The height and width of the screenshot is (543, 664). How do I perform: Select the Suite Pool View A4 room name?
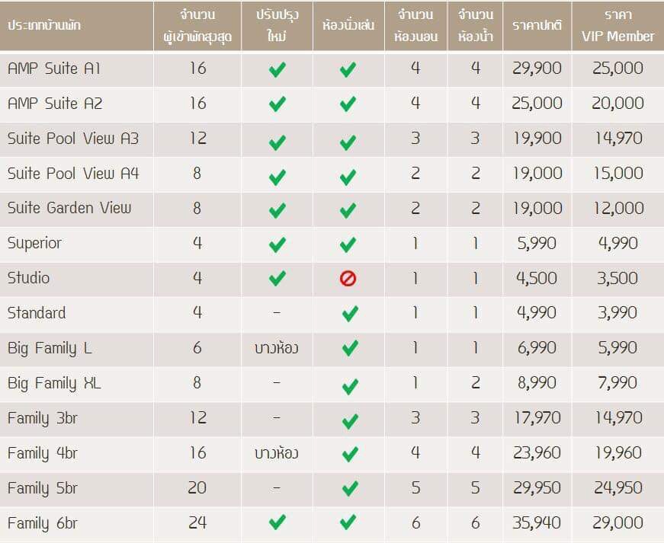73,174
